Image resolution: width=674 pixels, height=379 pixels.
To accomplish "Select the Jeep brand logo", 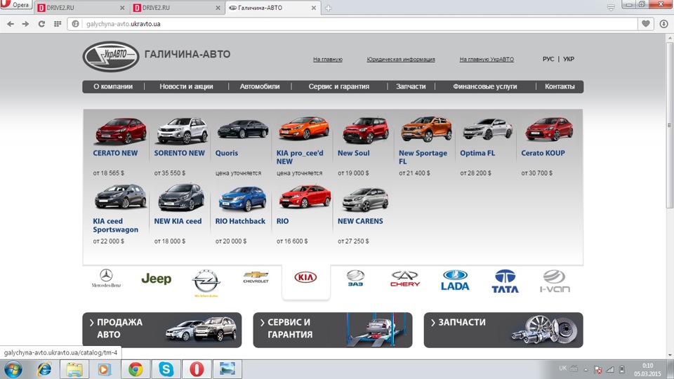I will pos(157,279).
